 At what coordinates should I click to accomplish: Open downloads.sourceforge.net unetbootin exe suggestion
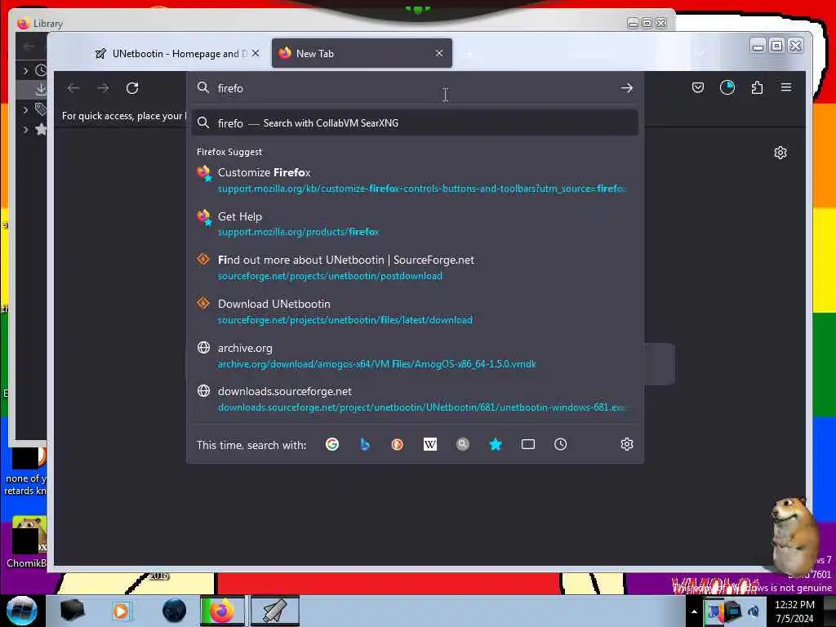coord(415,399)
